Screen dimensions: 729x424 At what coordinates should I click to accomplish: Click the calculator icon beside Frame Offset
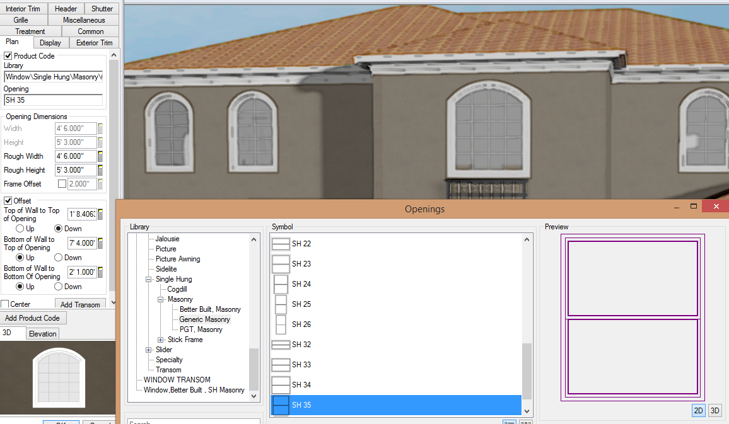point(101,183)
